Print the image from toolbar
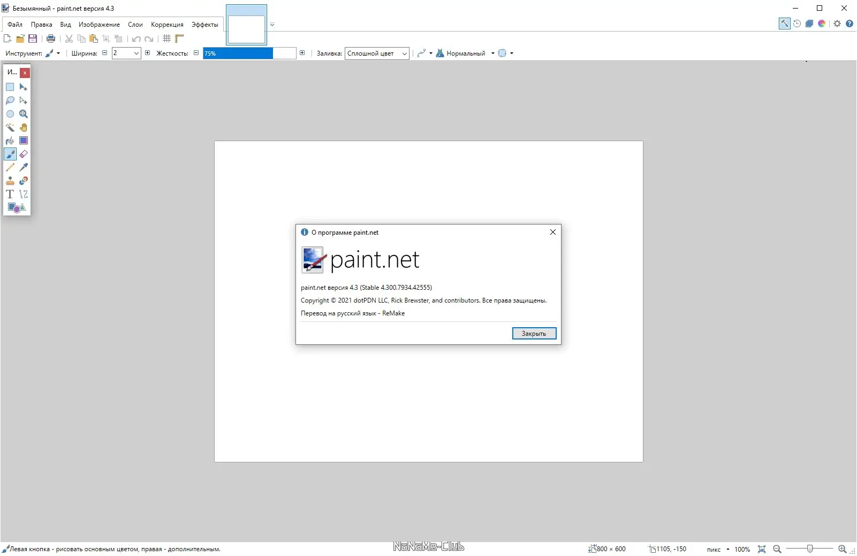The width and height of the screenshot is (857, 556). click(51, 38)
